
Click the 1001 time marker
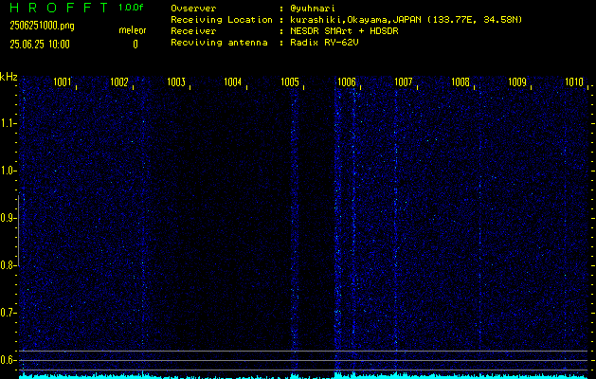(62, 82)
